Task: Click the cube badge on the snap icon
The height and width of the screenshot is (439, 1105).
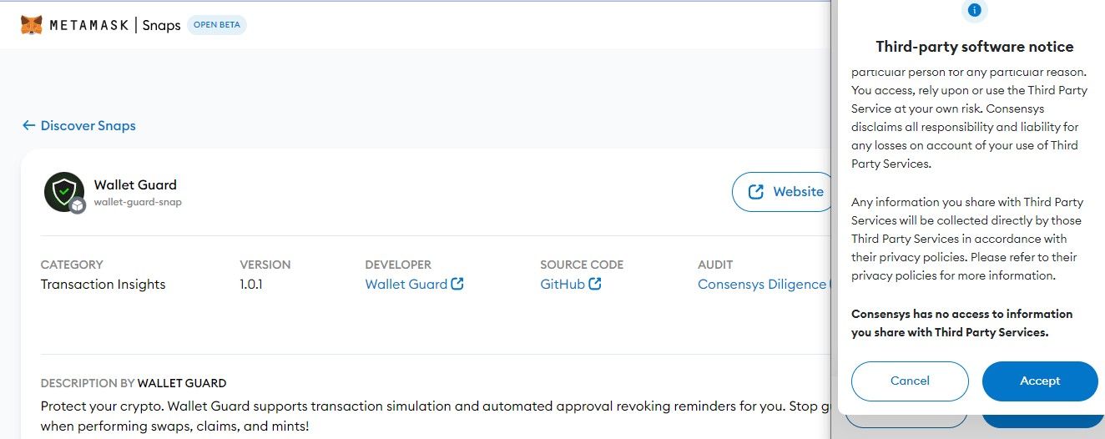Action: click(78, 205)
